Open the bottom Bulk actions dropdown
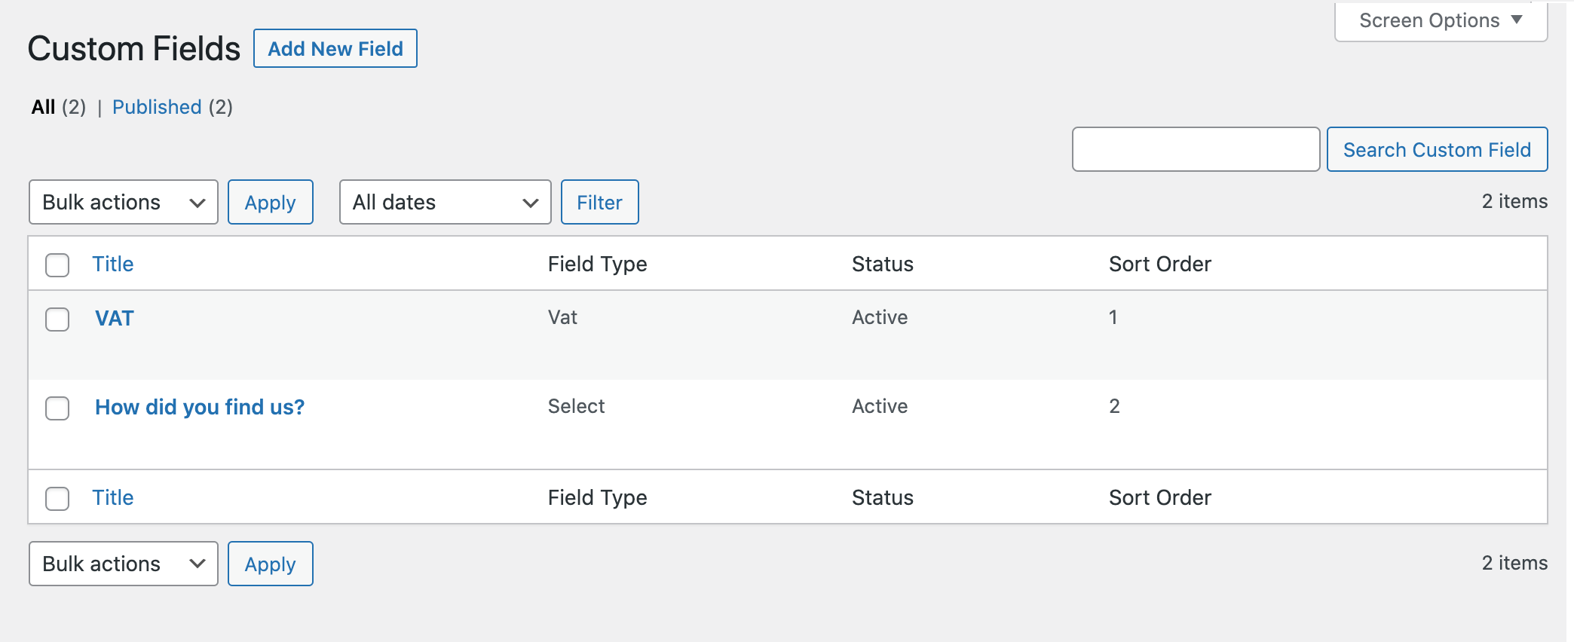 124,564
